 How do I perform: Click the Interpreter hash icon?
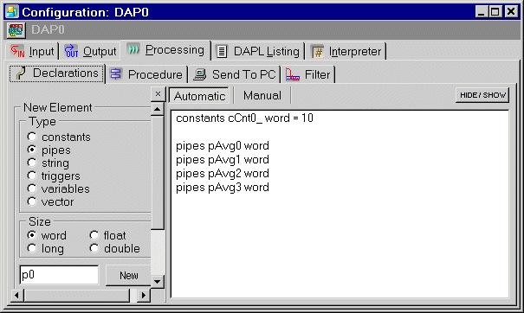[x=318, y=52]
